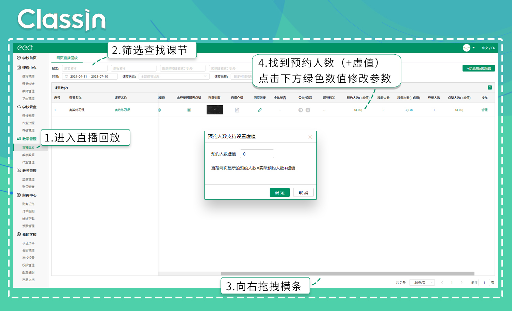The image size is (512, 311).
Task: Open 学校设置 in sidebar
Action: [28, 258]
